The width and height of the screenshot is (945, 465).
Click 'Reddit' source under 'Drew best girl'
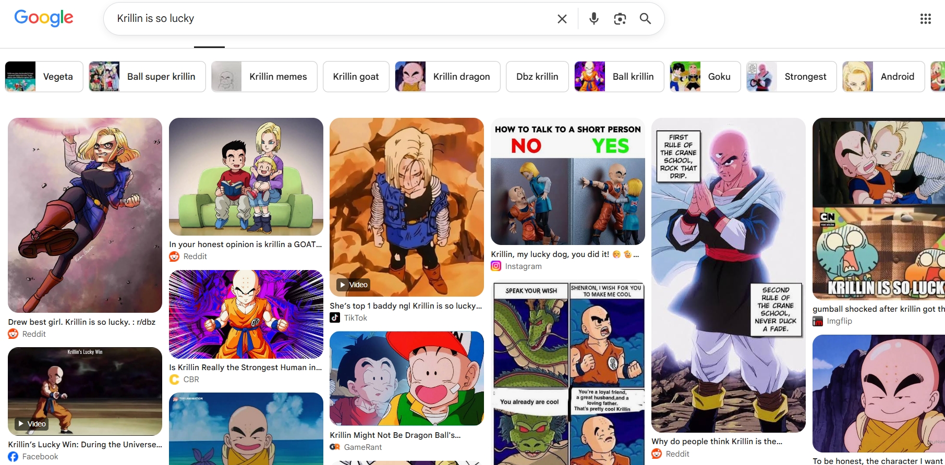[x=34, y=334]
